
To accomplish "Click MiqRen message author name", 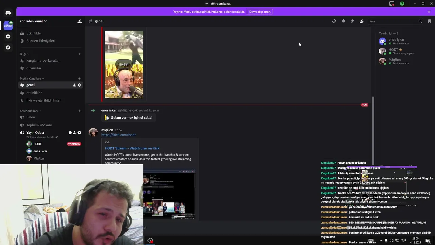I will click(107, 130).
